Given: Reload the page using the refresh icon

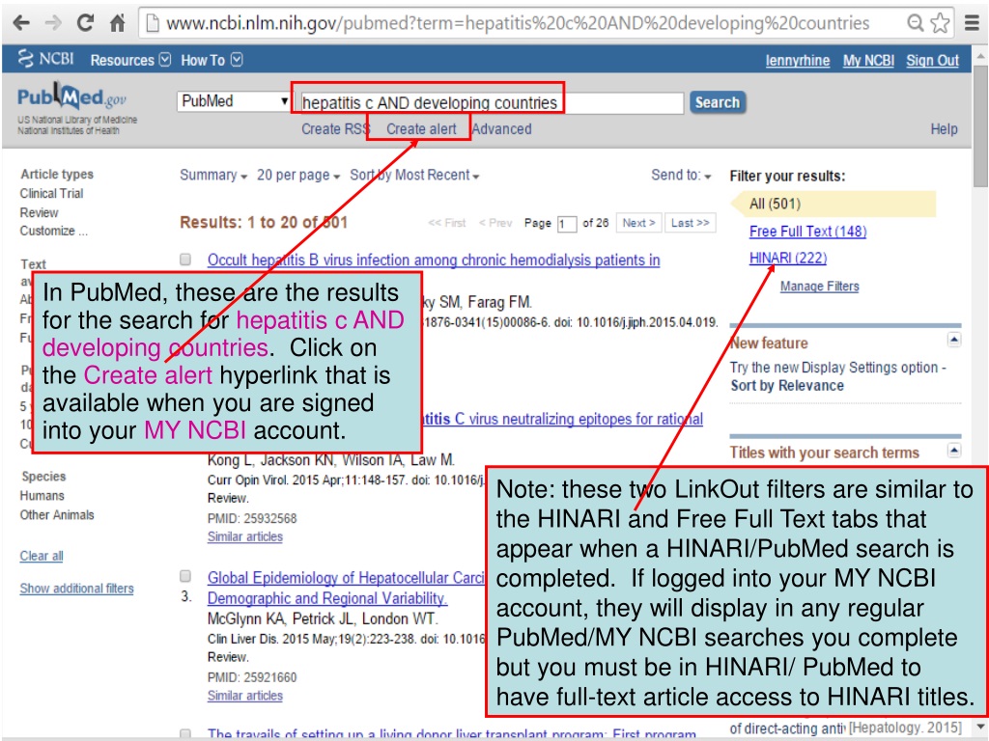Looking at the screenshot, I should pyautogui.click(x=85, y=23).
